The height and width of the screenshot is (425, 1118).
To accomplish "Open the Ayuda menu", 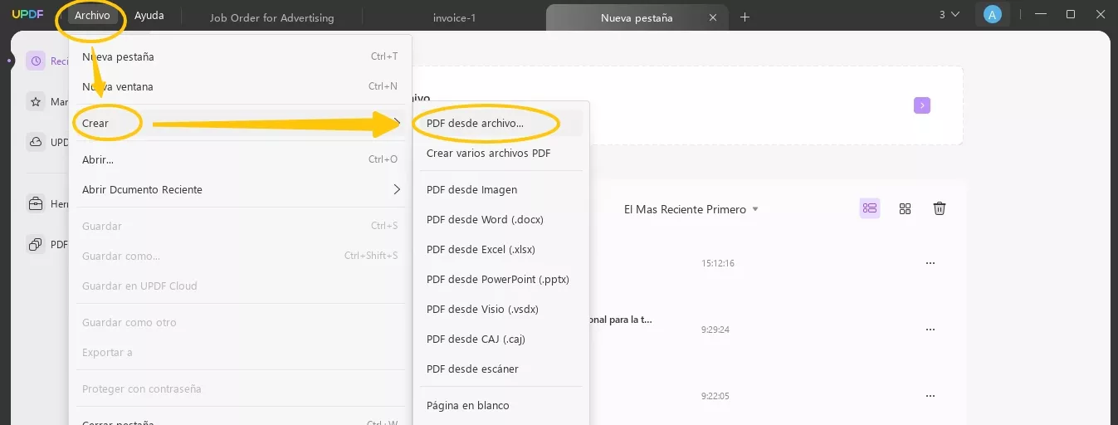I will click(x=149, y=16).
